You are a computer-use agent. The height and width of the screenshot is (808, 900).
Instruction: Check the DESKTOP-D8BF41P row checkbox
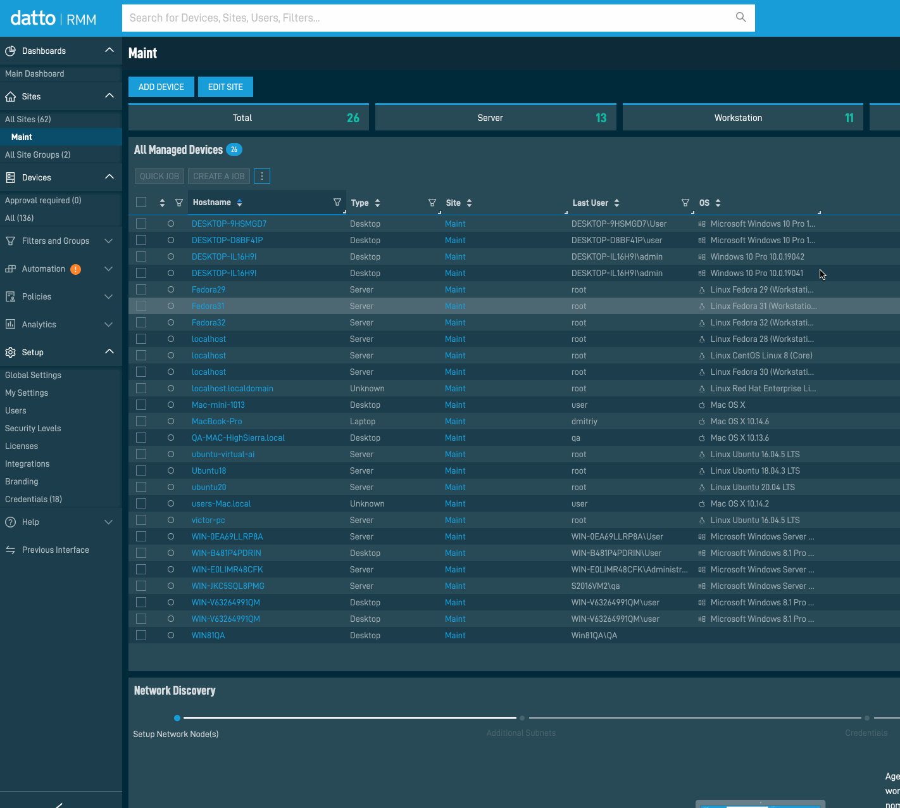pos(141,240)
